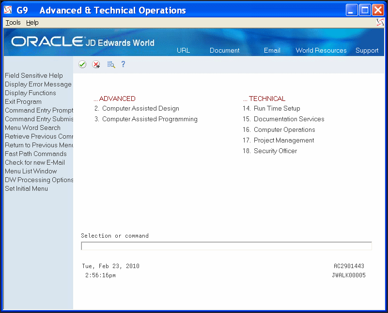Select 3. Computer Assisted Programming
Viewport: 388px width, 313px height.
coord(146,119)
